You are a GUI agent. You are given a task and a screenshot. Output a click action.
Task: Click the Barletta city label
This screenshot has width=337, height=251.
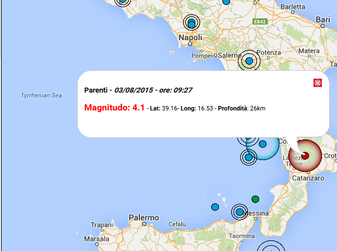(x=293, y=7)
